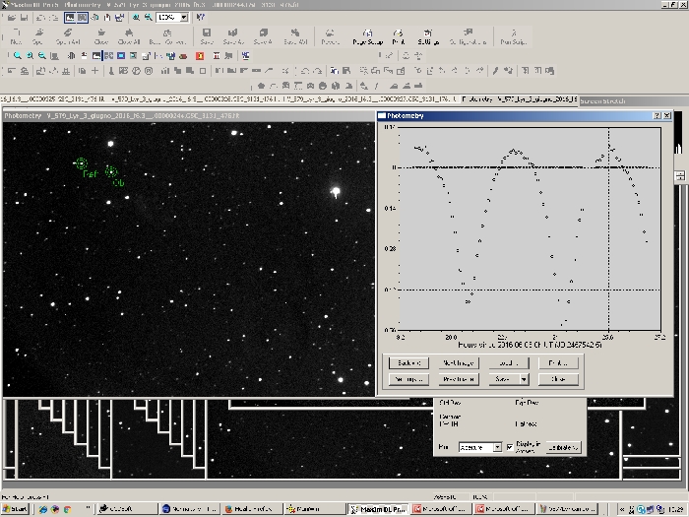Click the Screen Stretch panel title

pyautogui.click(x=602, y=101)
